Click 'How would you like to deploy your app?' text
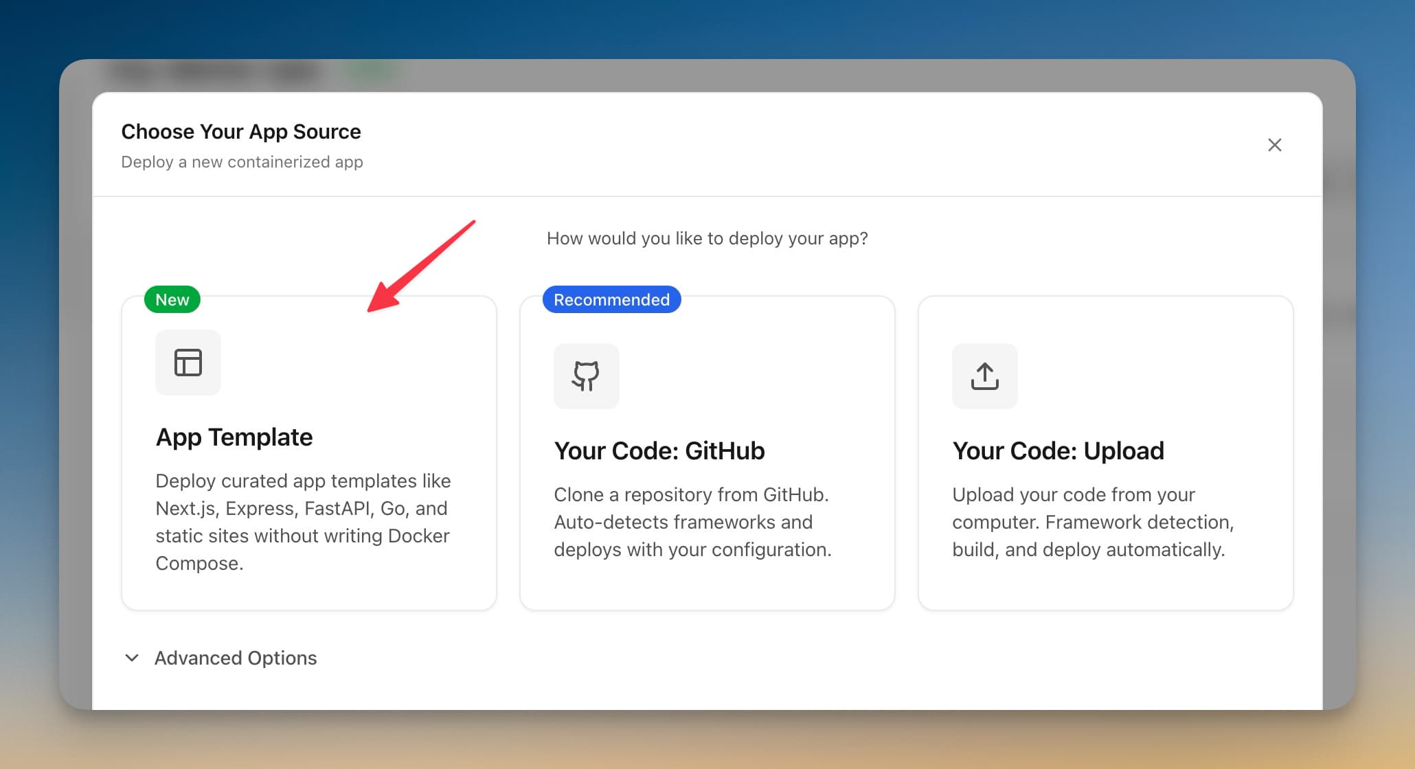 click(707, 238)
